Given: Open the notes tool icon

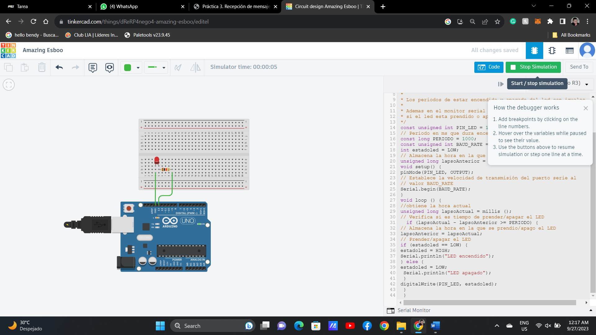Looking at the screenshot, I should [93, 67].
